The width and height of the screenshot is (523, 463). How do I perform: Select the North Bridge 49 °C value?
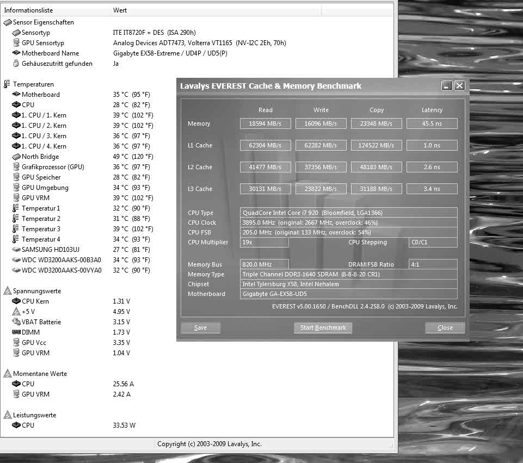133,157
